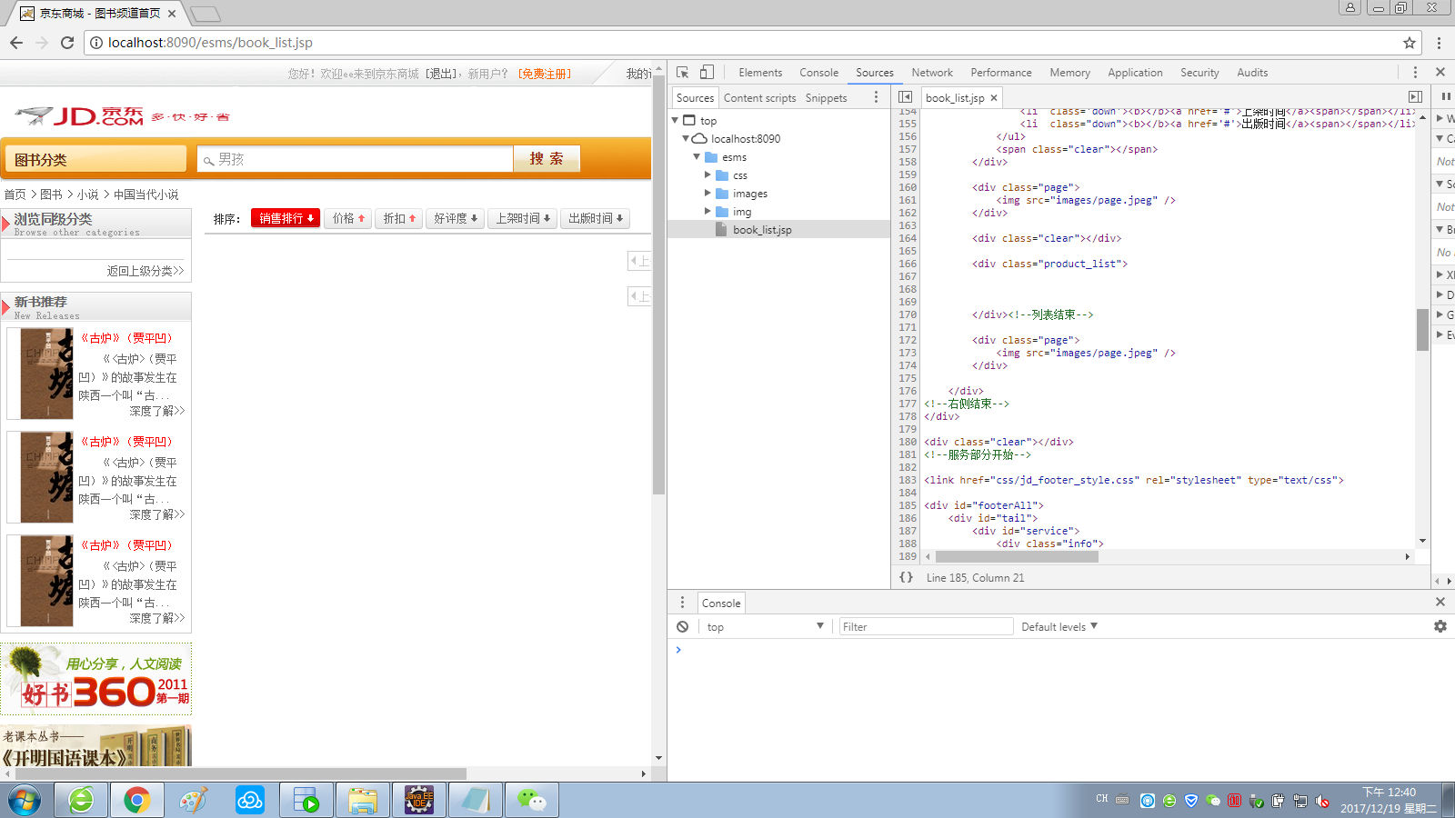Viewport: 1455px width, 818px height.
Task: Reload the page with refresh icon
Action: (67, 43)
